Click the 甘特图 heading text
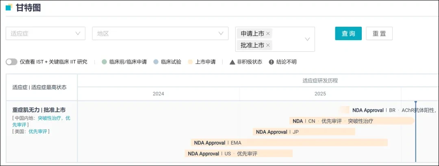Screen dimensions: 439x166 point(28,8)
